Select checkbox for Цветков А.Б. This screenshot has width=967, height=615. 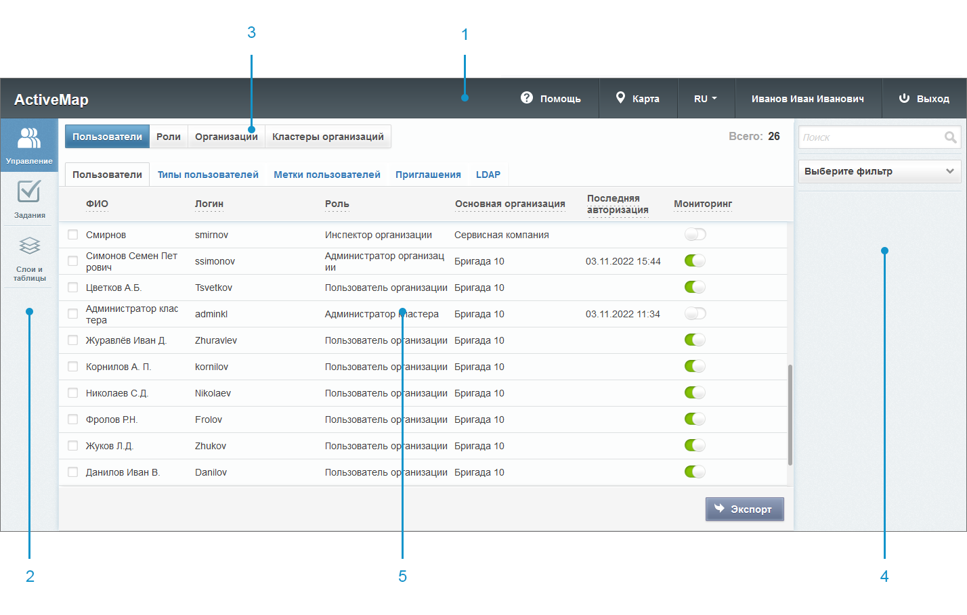pyautogui.click(x=73, y=288)
